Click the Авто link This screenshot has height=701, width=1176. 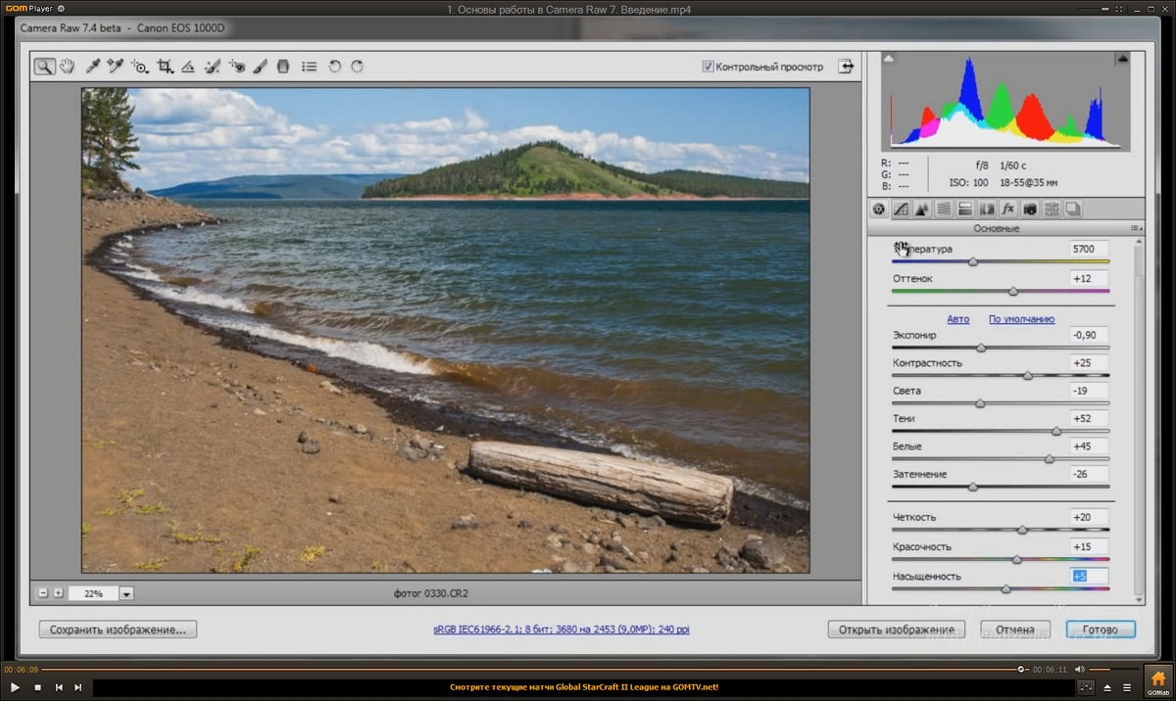pyautogui.click(x=958, y=319)
